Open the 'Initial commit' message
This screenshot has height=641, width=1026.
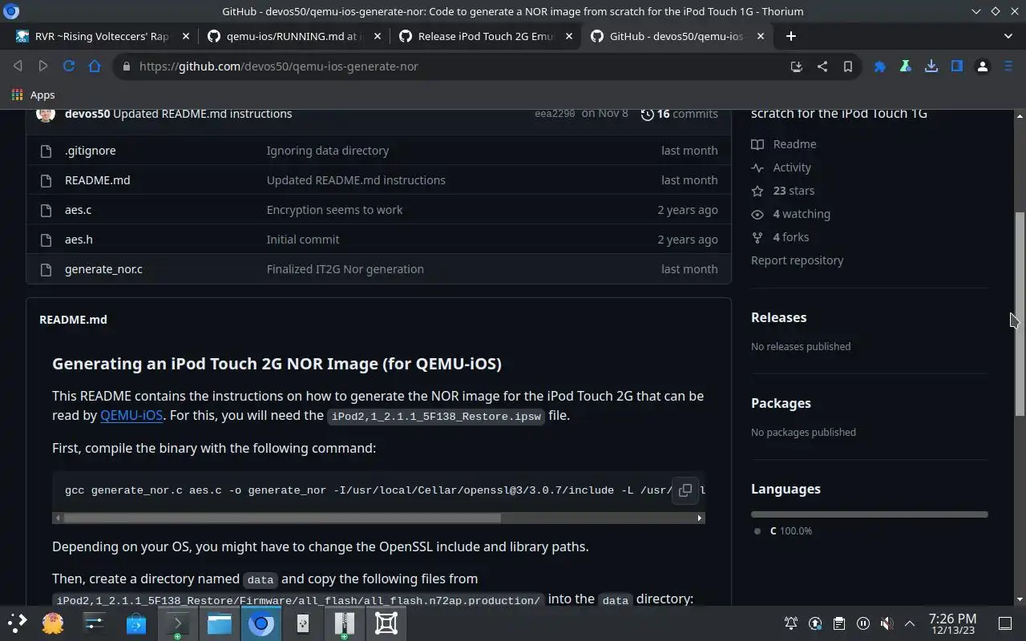coord(302,240)
